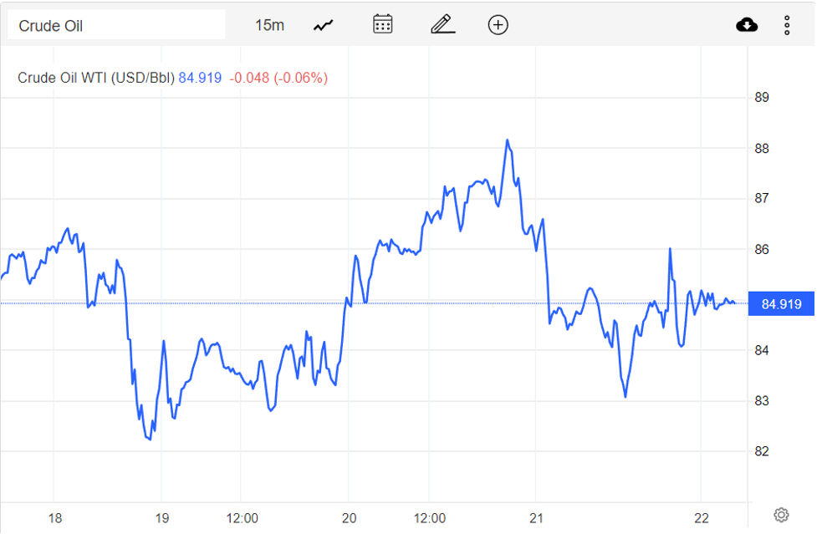Click date label 18 on time axis

pyautogui.click(x=55, y=518)
